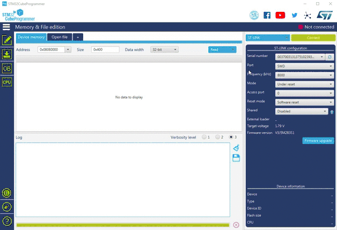Click the Size input field

click(x=105, y=49)
